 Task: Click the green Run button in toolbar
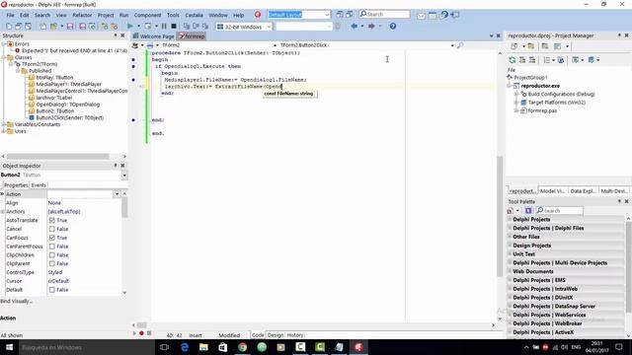click(129, 27)
